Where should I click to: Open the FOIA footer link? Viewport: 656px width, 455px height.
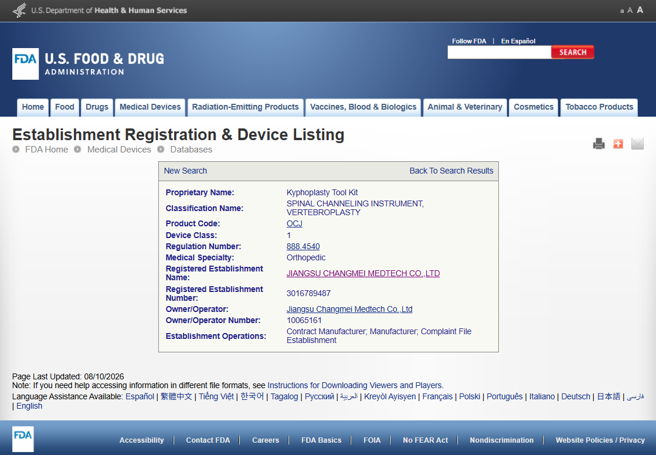click(x=372, y=440)
